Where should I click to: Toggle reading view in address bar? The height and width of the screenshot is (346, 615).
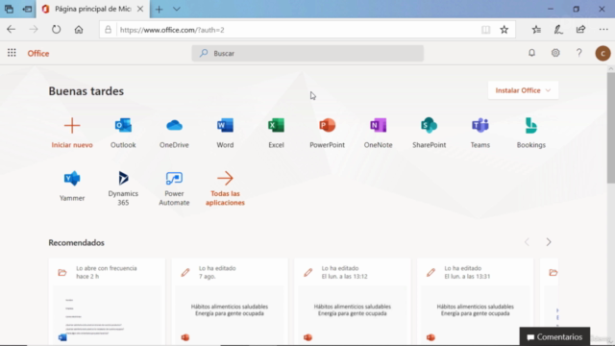(485, 30)
